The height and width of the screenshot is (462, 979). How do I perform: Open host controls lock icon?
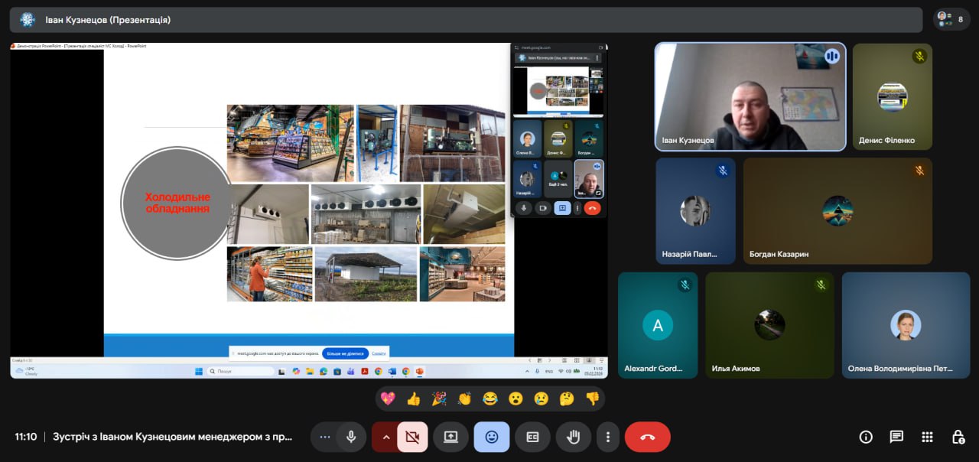click(958, 437)
